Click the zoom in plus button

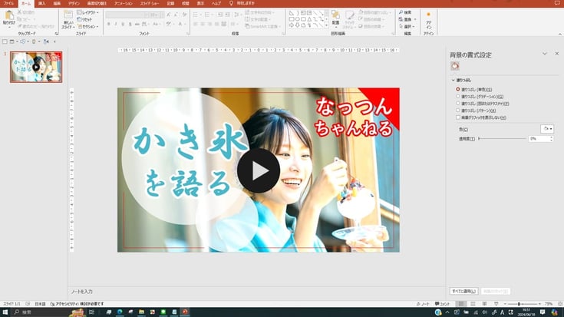pos(540,304)
